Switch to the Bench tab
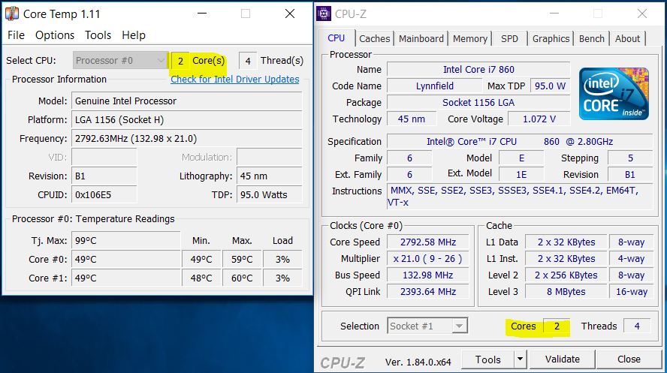The image size is (667, 373). (592, 39)
